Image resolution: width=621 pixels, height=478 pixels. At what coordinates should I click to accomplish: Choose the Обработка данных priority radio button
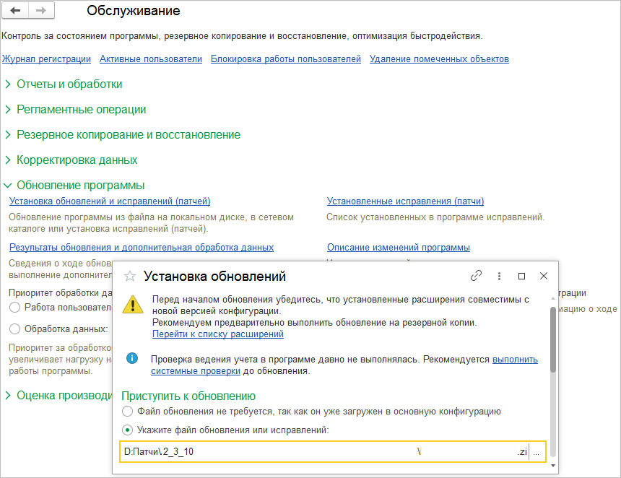click(x=15, y=329)
